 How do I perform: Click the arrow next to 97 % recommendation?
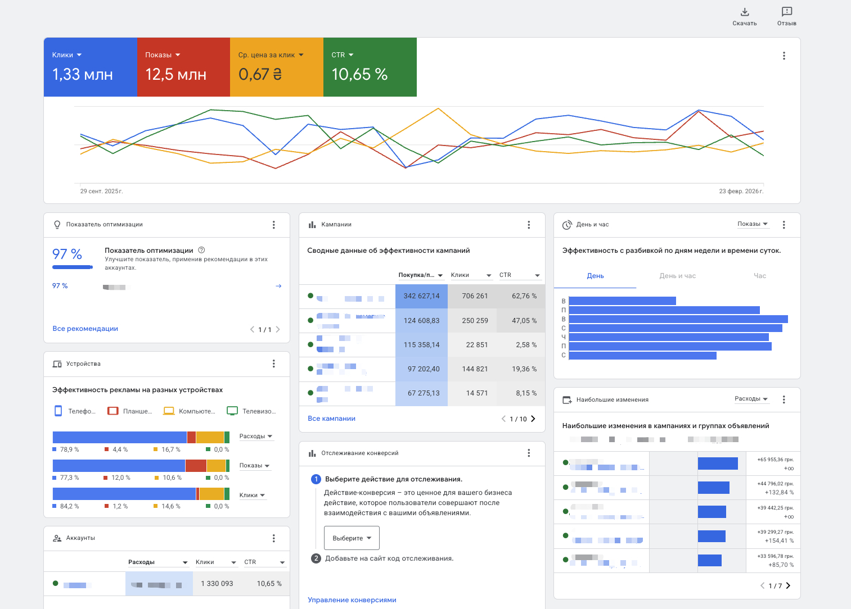(x=278, y=287)
